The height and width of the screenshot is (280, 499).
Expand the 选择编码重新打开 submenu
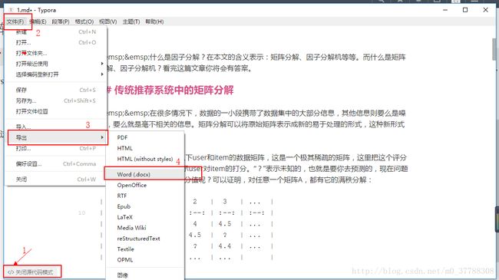coord(56,74)
